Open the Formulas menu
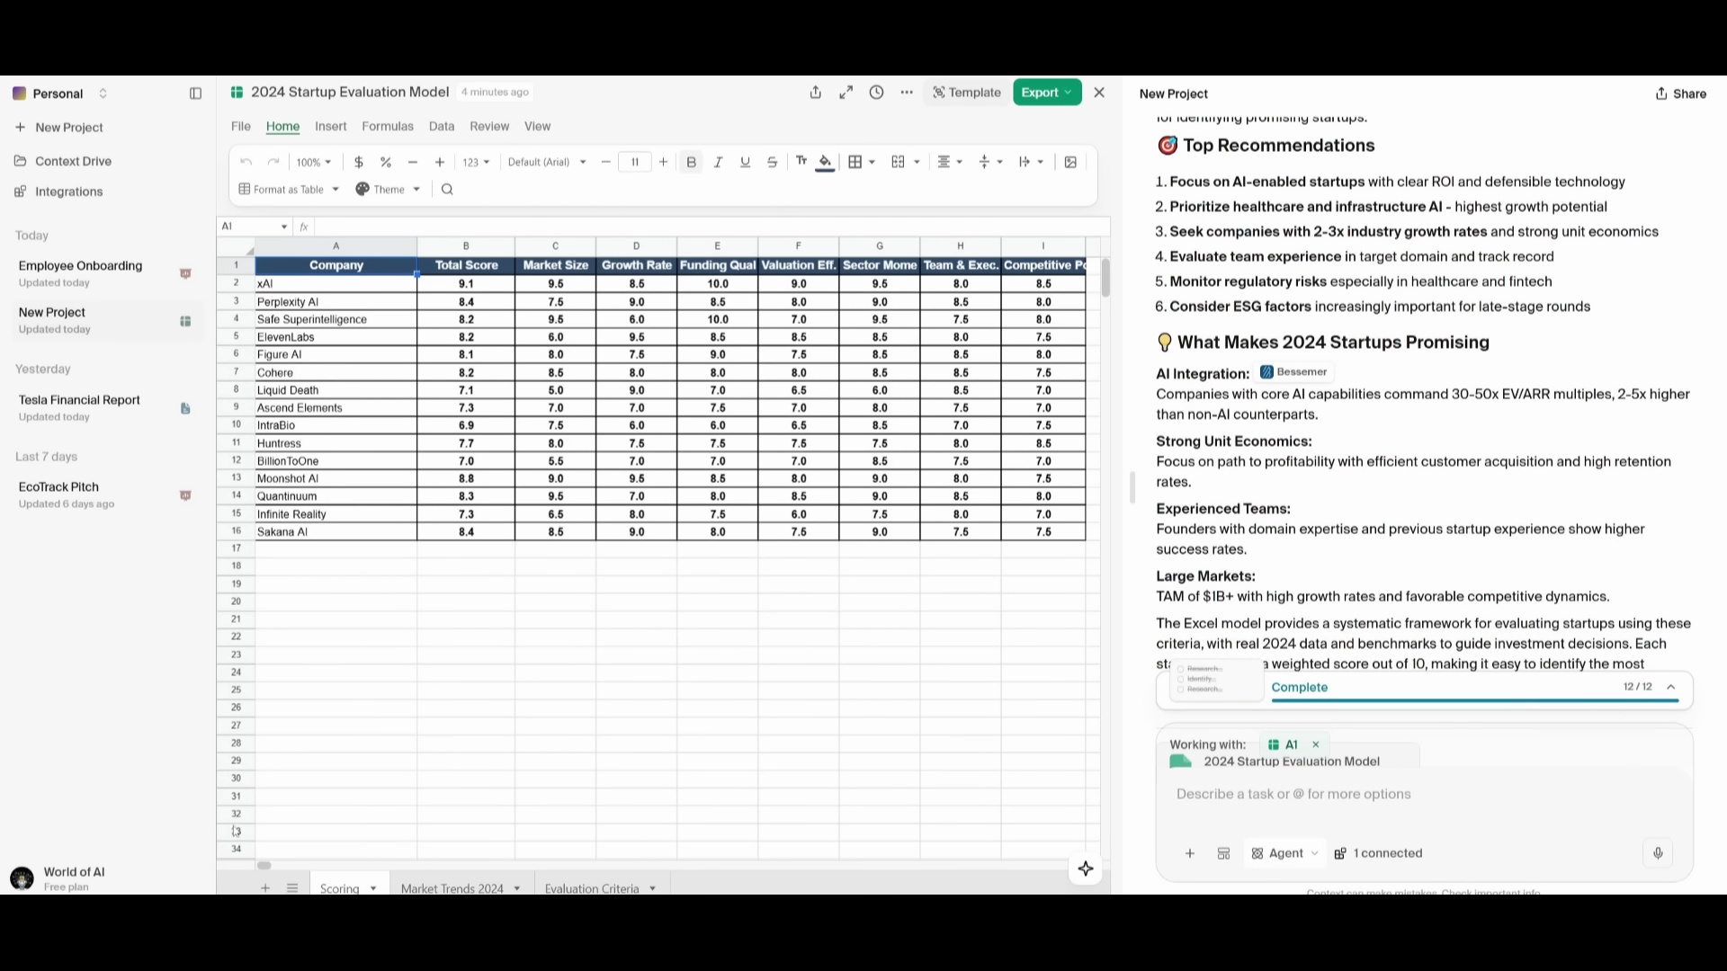 point(388,127)
